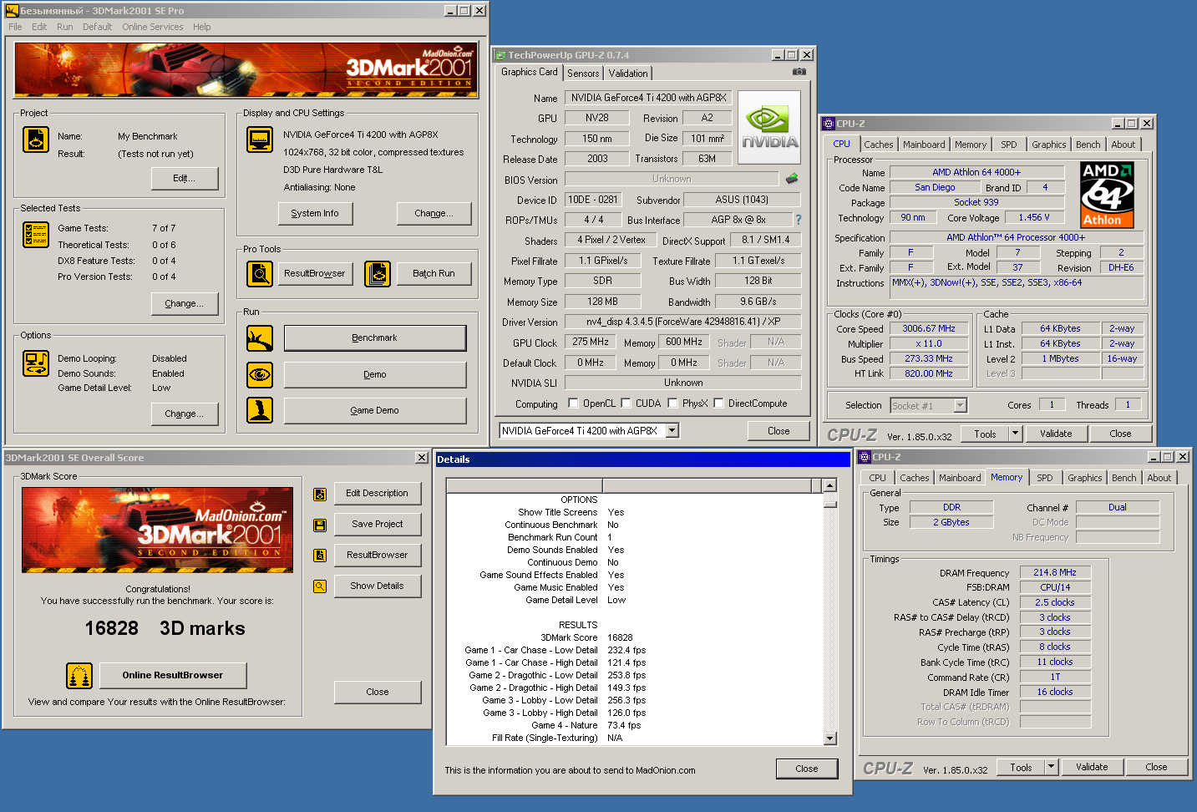Click the AMD Athlon 64 logo in CPU-Z
This screenshot has width=1197, height=812.
pos(1107,195)
